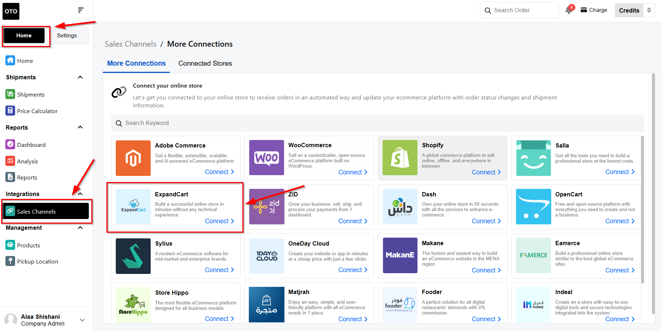This screenshot has width=662, height=331.
Task: Open the Alaa Shishani user dropdown
Action: (82, 320)
